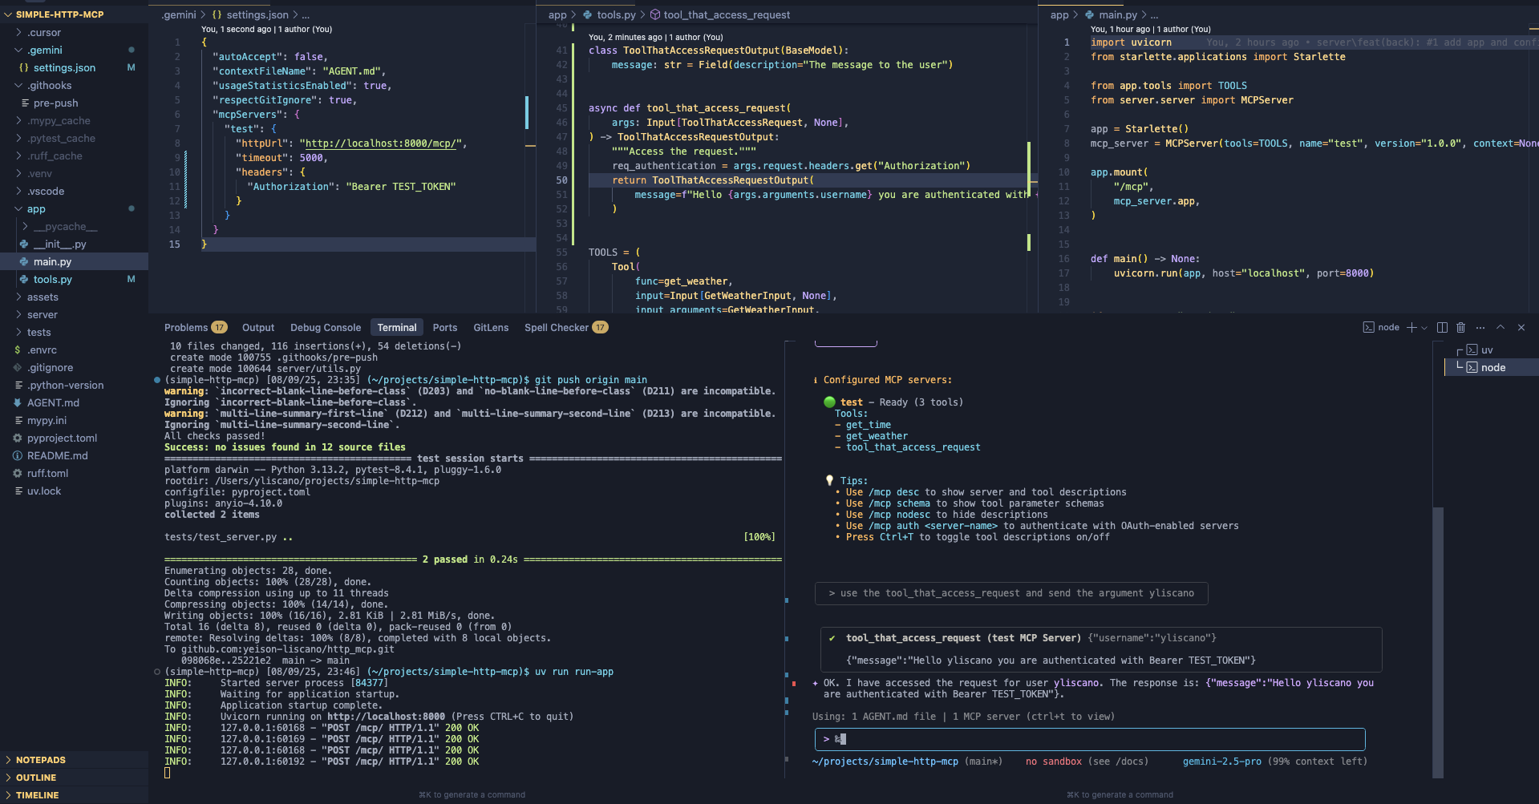Select the node terminal in list
The height and width of the screenshot is (804, 1539).
pos(1491,367)
